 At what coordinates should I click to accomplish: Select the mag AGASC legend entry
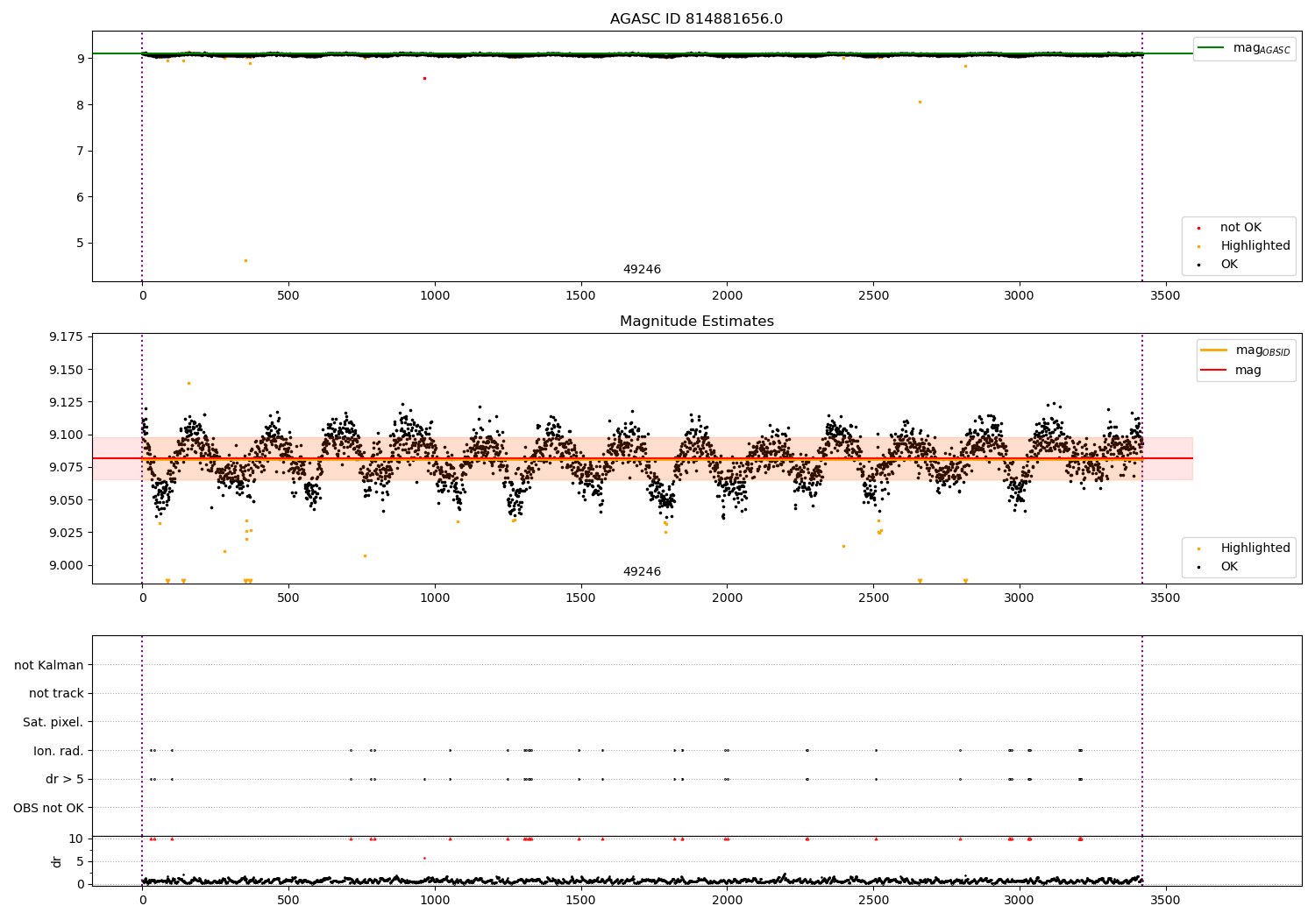[x=1245, y=48]
